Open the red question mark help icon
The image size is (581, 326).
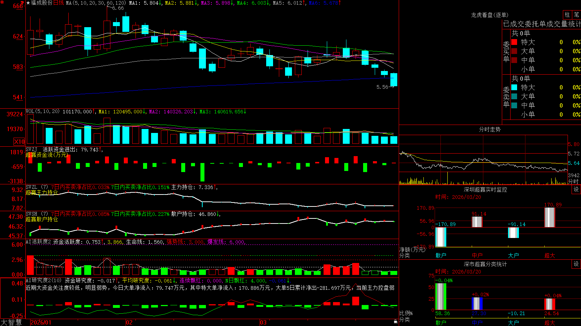coord(22,3)
